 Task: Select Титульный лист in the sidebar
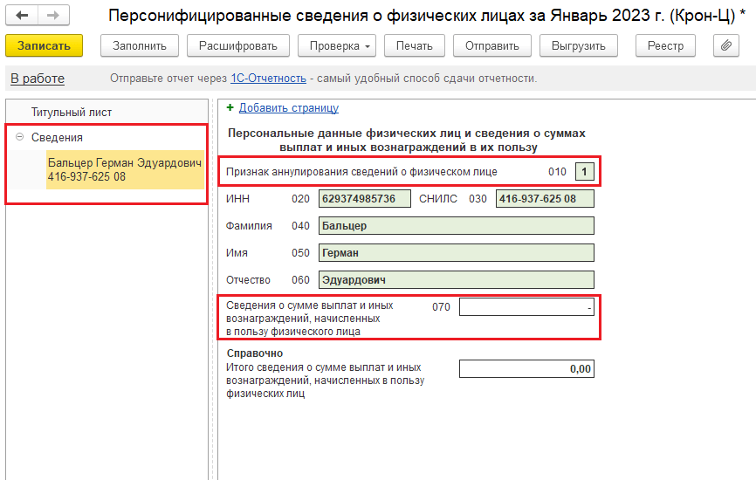[72, 113]
